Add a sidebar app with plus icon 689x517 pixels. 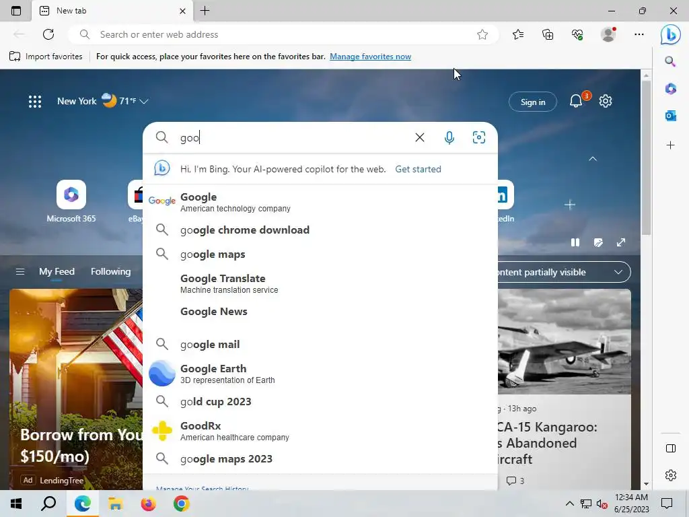(x=670, y=145)
